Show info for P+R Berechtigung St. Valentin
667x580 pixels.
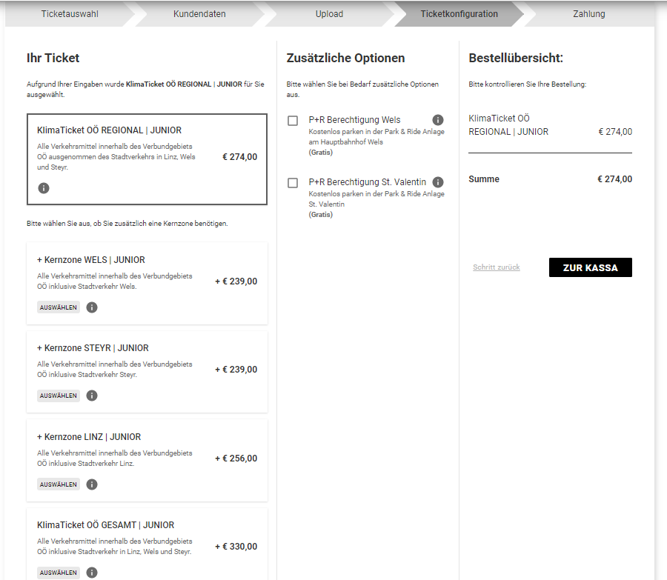tap(438, 182)
